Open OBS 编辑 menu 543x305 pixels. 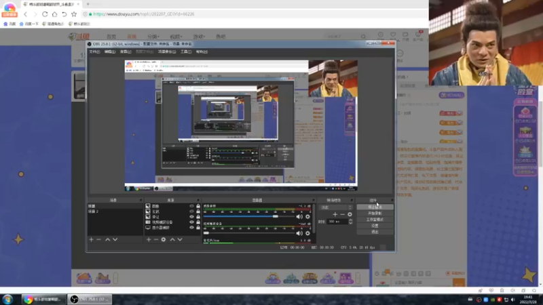pyautogui.click(x=110, y=52)
